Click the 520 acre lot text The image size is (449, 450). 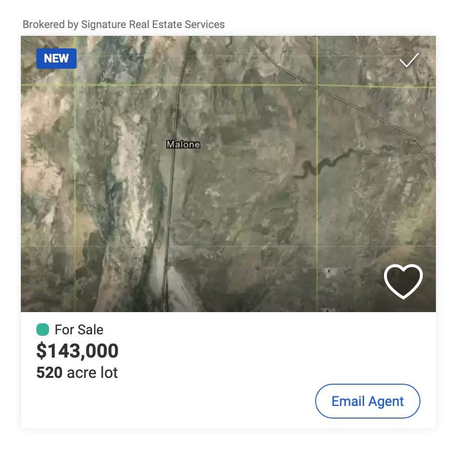pyautogui.click(x=77, y=373)
